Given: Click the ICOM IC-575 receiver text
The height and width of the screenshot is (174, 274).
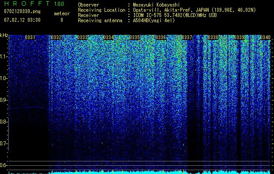Looking at the screenshot, I should pos(175,15).
